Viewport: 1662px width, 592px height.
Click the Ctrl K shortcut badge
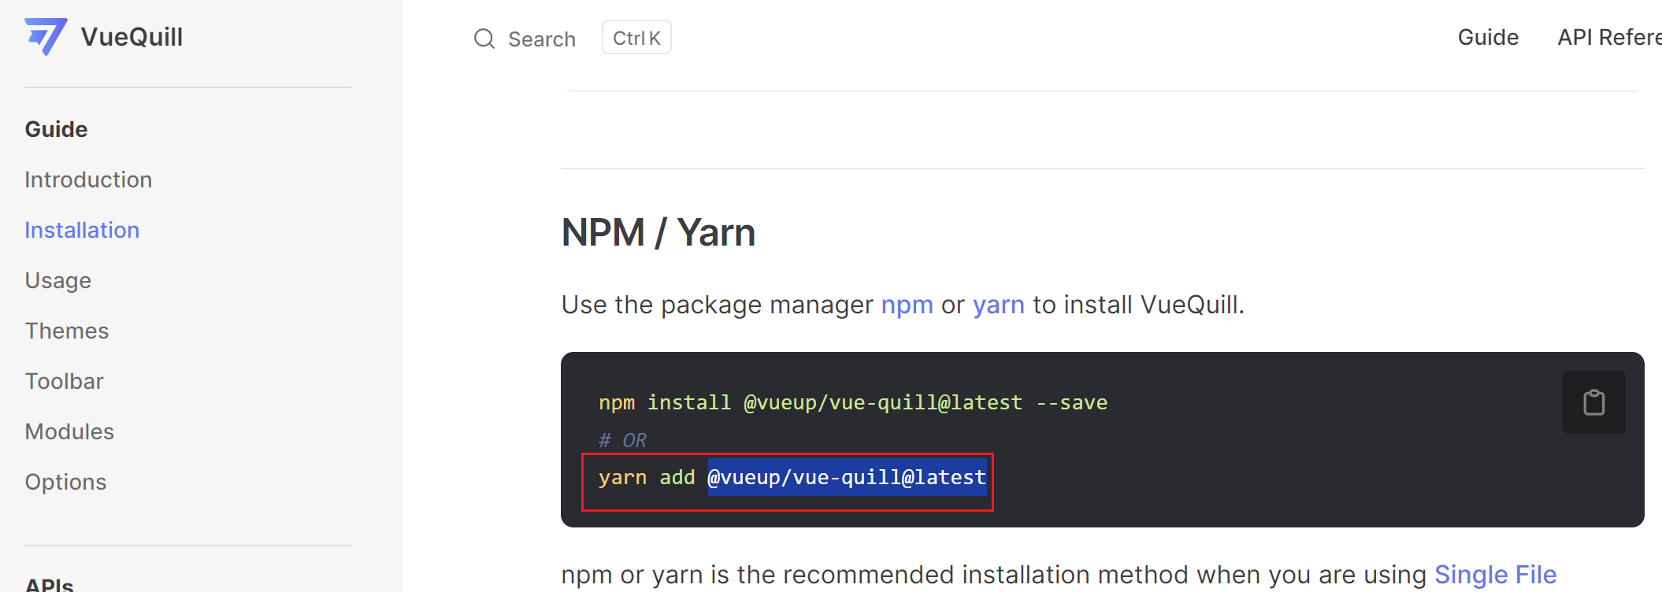pyautogui.click(x=636, y=38)
